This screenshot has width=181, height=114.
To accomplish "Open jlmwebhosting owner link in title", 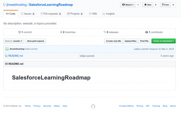I will (16, 5).
